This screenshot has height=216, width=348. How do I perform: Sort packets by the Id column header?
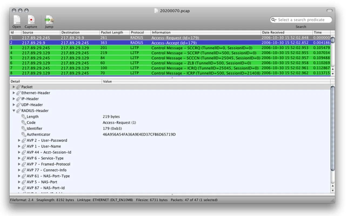pyautogui.click(x=15, y=32)
